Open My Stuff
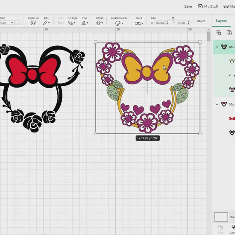Viewport: 235px width, 235px height. coord(208,6)
